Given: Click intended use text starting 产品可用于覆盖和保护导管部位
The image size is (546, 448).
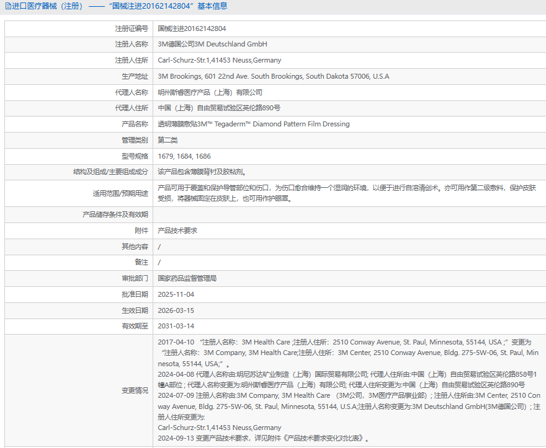Looking at the screenshot, I should (x=347, y=193).
